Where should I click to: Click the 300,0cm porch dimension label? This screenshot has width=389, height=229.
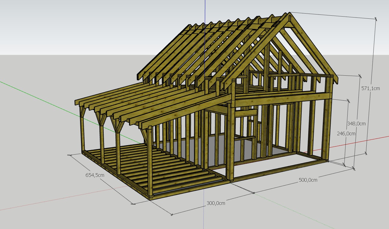click(216, 203)
